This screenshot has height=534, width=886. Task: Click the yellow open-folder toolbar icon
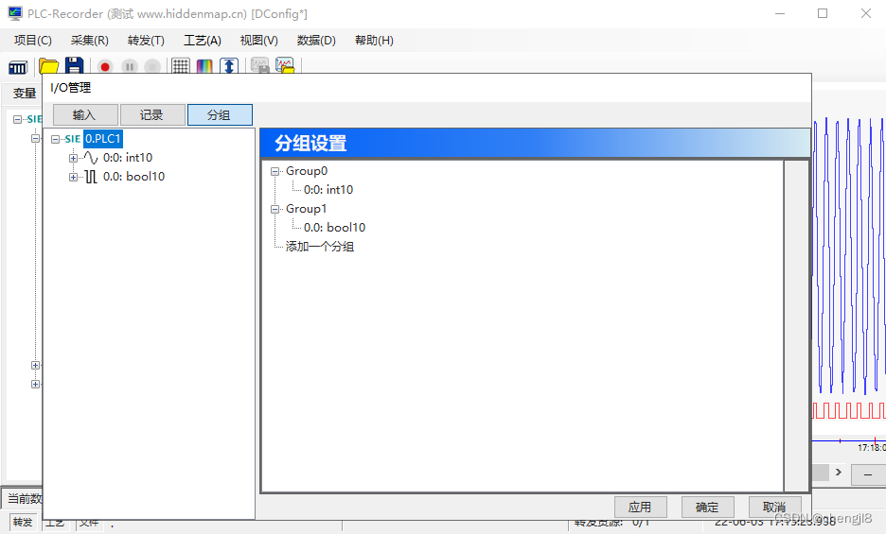click(x=48, y=66)
